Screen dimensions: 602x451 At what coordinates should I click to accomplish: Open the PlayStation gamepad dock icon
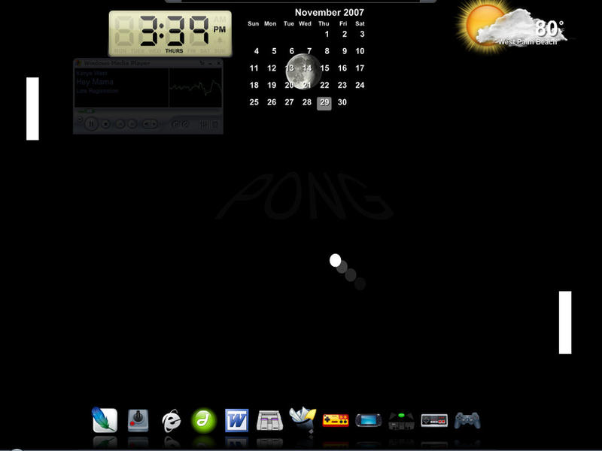pyautogui.click(x=467, y=420)
